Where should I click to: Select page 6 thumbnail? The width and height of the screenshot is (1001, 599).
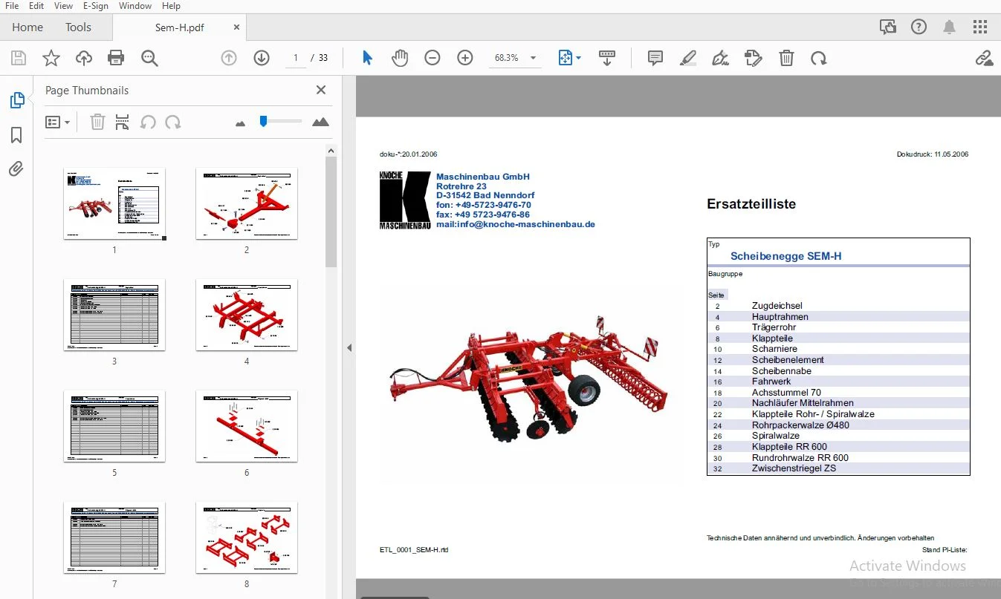click(247, 426)
